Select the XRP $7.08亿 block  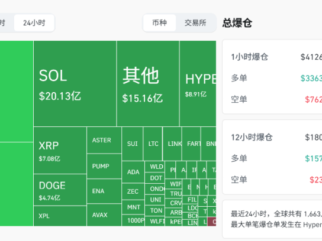coord(60,150)
